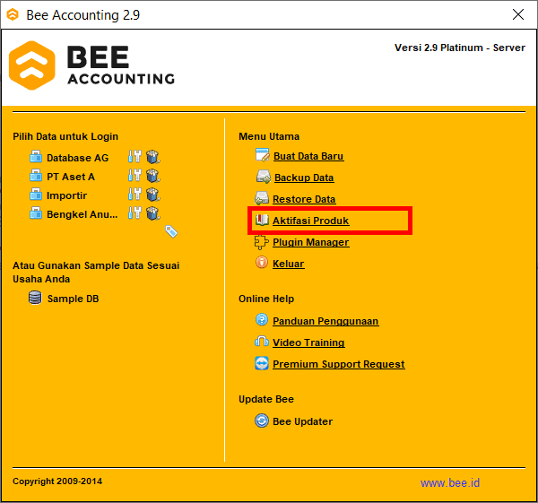The width and height of the screenshot is (538, 503).
Task: Select Importir data for login
Action: [67, 195]
